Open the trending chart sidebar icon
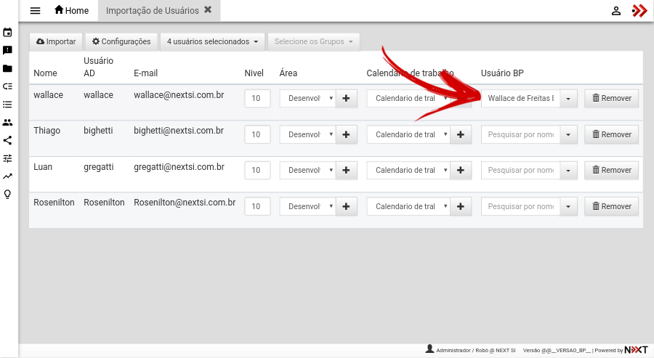Screen dimensions: 654x358 7,176
